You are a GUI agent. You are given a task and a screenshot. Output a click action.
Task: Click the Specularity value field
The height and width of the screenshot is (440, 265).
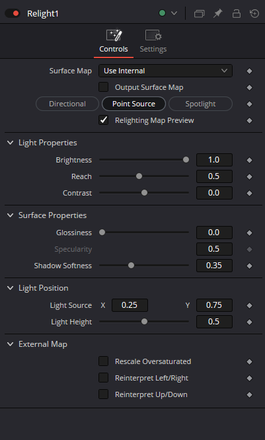[x=214, y=249]
